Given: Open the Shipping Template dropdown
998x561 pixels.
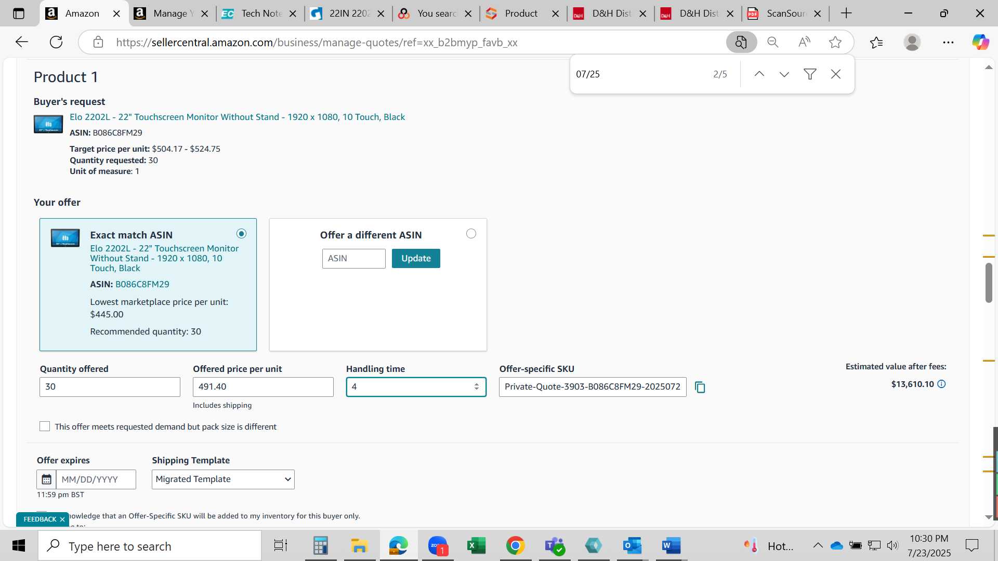Looking at the screenshot, I should (223, 479).
